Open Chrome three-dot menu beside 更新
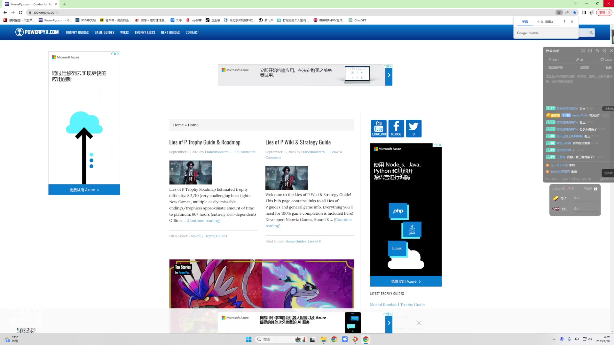Viewport: 614px width, 345px height. coord(609,12)
